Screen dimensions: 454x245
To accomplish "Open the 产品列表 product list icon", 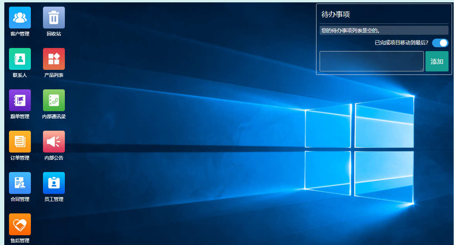I will (54, 59).
